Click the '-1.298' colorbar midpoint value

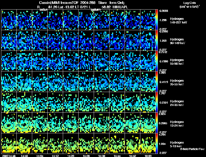(163, 20)
